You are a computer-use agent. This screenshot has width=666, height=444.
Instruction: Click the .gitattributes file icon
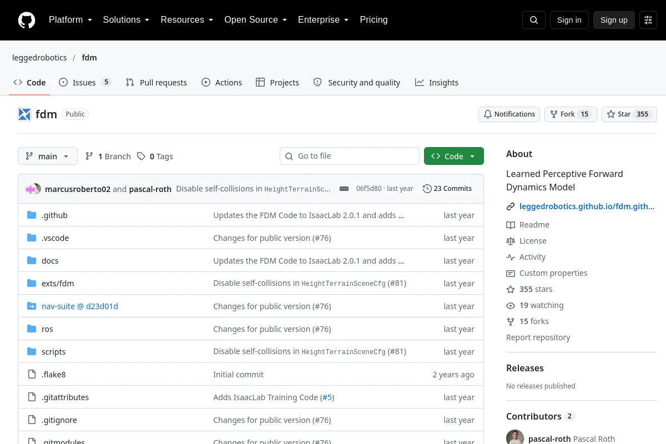pyautogui.click(x=32, y=397)
